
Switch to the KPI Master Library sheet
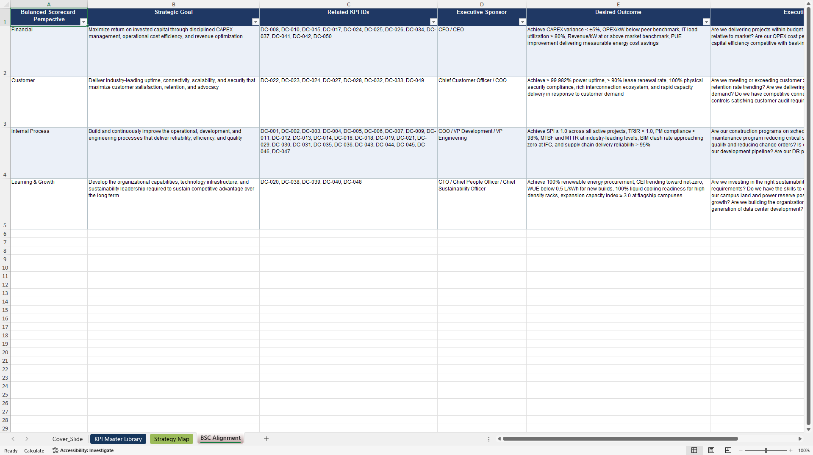coord(118,439)
